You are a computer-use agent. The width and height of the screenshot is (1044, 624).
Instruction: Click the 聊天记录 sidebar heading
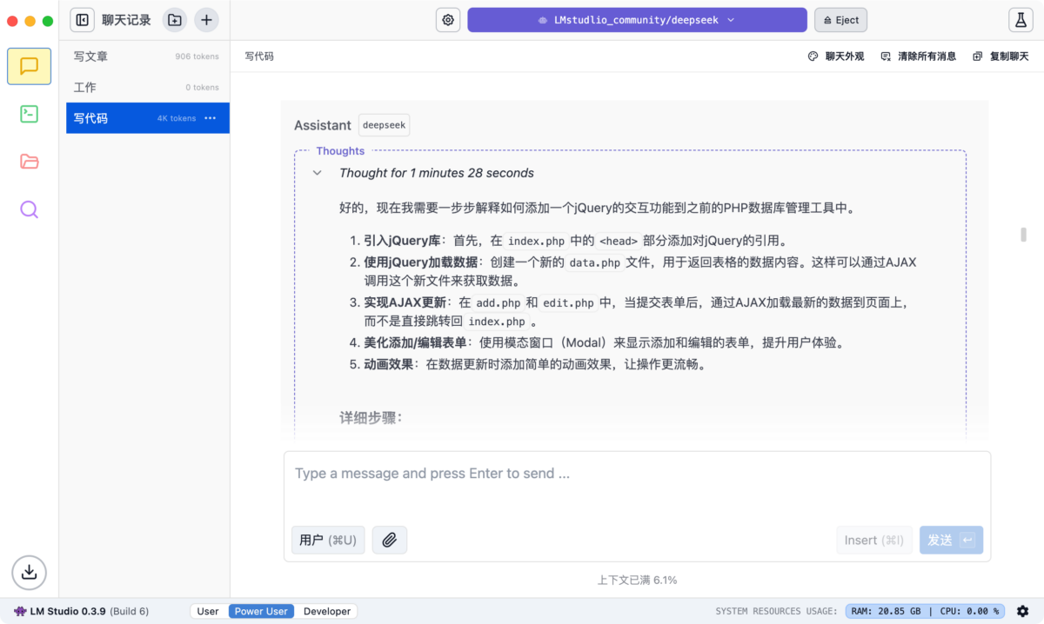point(126,20)
